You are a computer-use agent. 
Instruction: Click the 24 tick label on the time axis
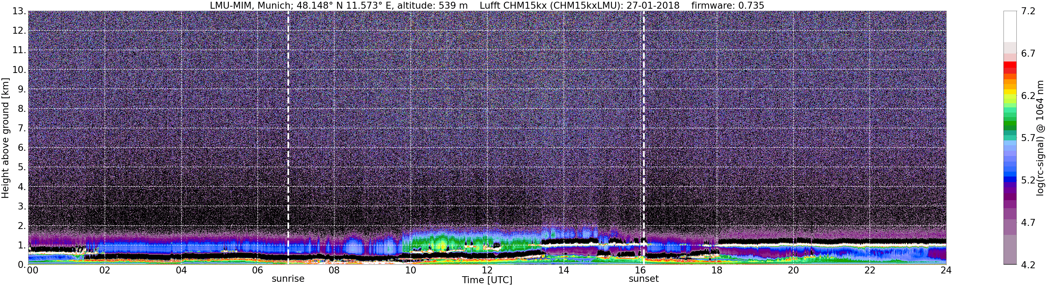[x=946, y=270]
